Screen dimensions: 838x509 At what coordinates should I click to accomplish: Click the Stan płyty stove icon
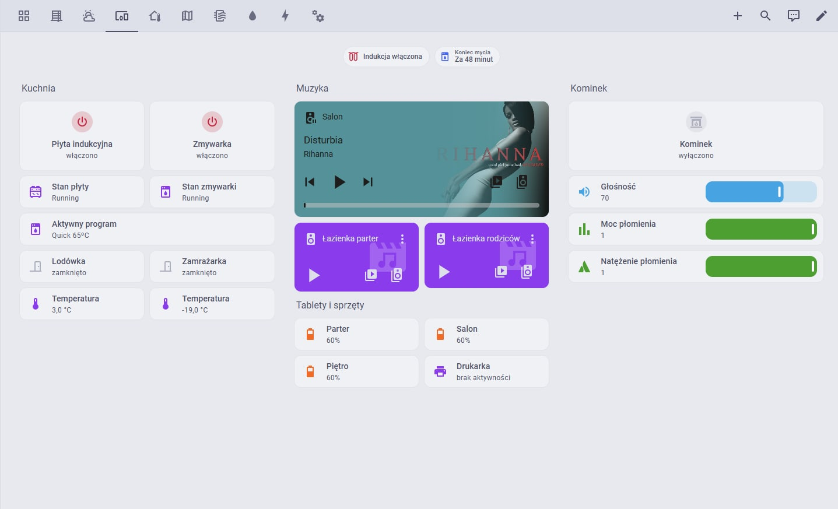tap(36, 192)
